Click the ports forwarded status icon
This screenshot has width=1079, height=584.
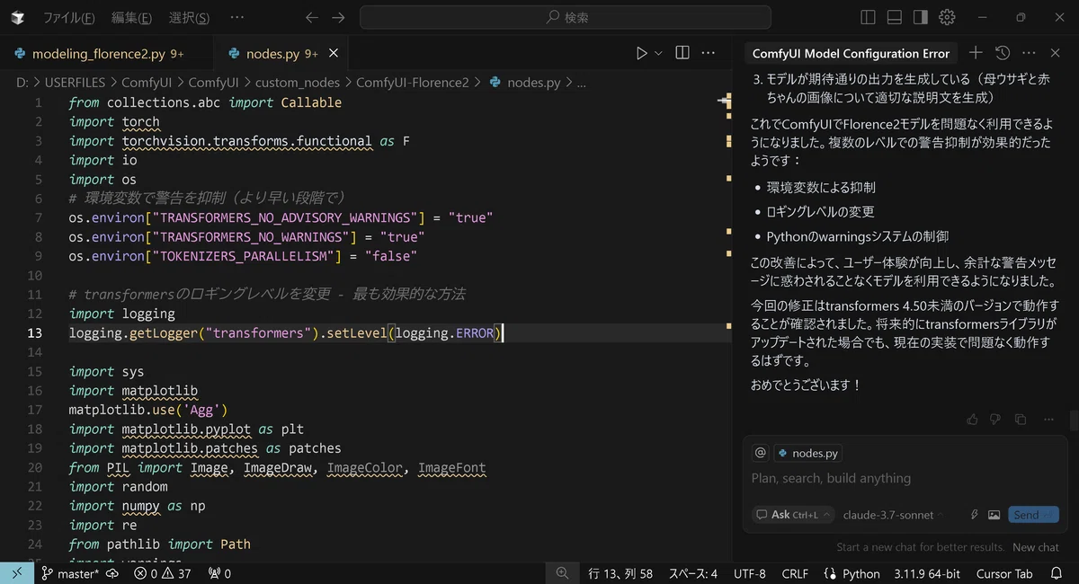[x=219, y=573]
